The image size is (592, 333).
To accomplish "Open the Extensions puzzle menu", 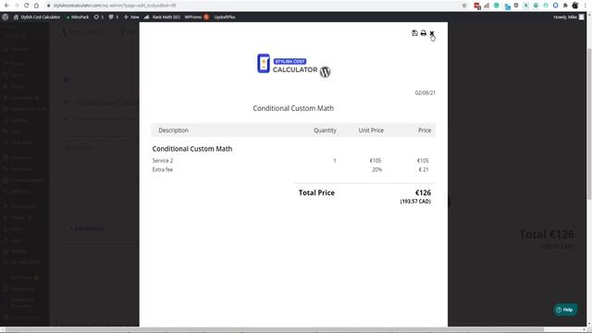I will (565, 6).
